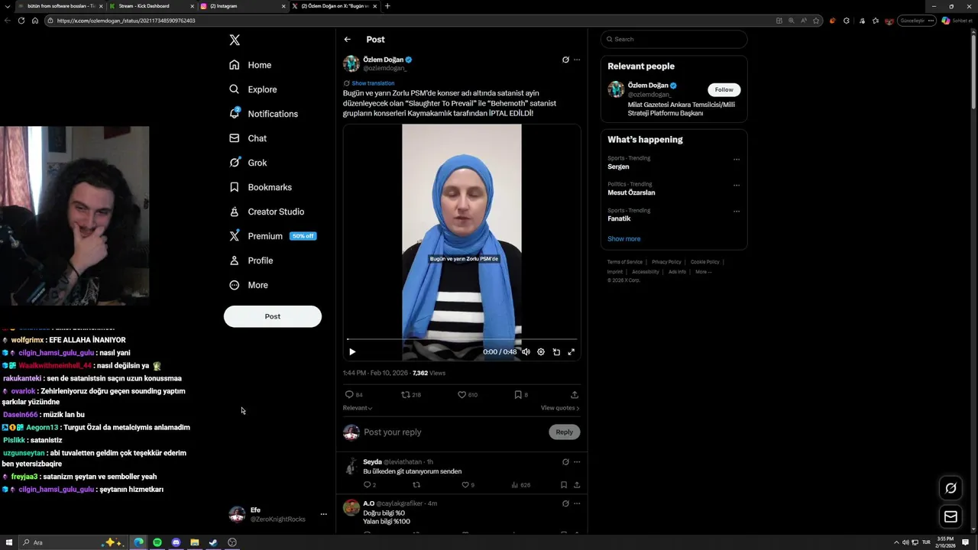Screen dimensions: 978x550
Task: Open Grok from the sidebar
Action: 248,163
